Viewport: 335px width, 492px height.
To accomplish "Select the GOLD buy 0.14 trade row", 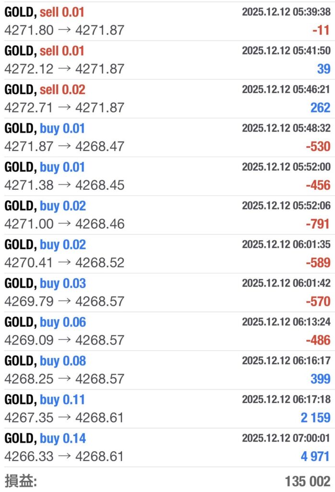I will coord(167,447).
